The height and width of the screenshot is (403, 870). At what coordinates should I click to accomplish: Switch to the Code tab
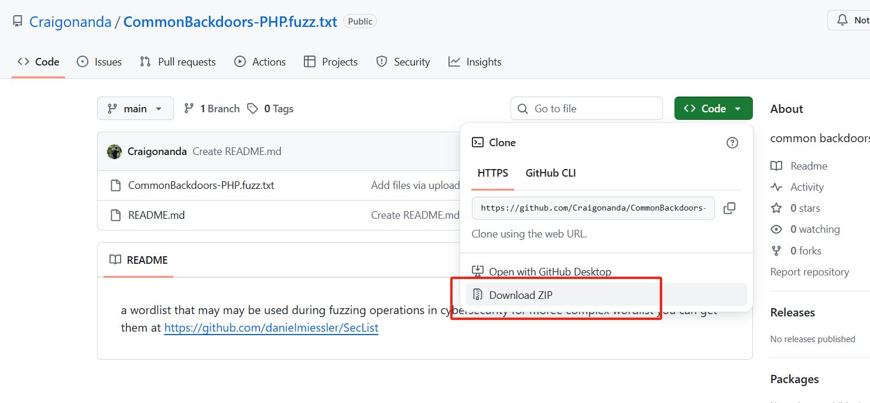coord(39,62)
